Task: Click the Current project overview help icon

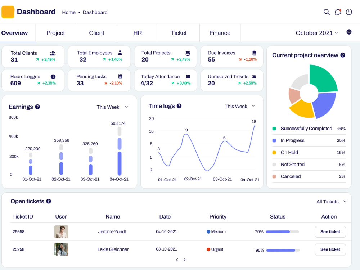Action: (343, 55)
